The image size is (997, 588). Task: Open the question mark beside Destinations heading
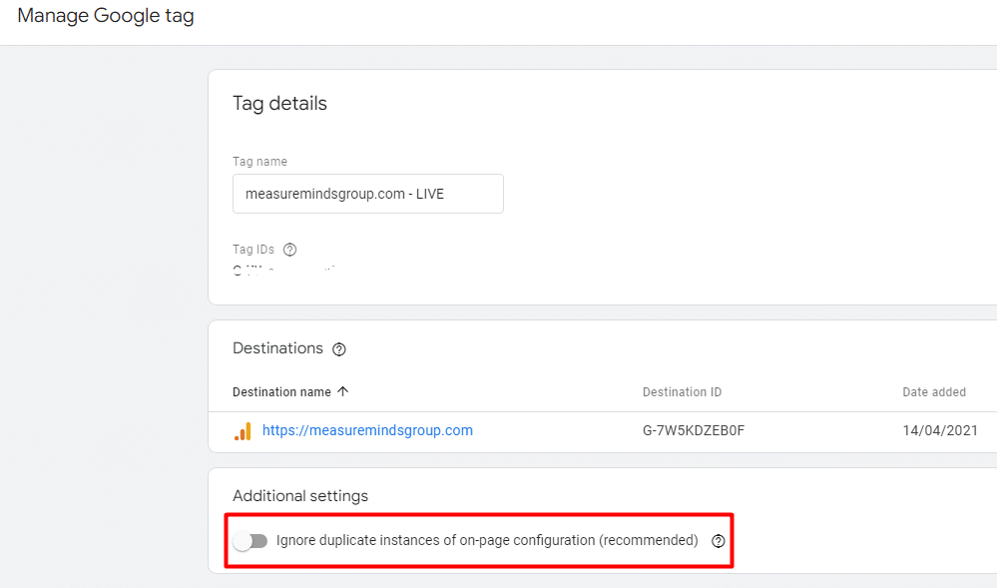(338, 348)
